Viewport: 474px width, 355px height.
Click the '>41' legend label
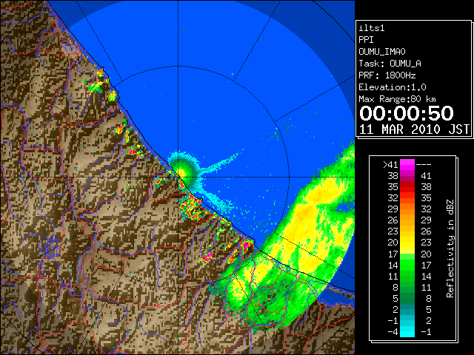pos(390,165)
